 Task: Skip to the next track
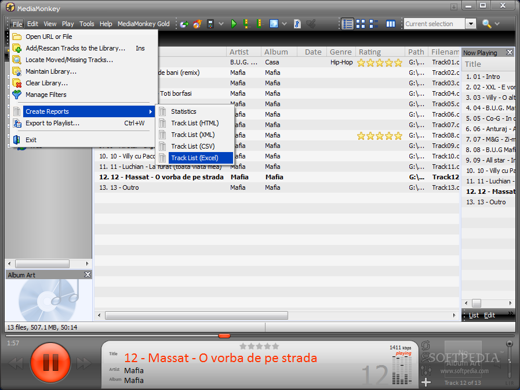pyautogui.click(x=84, y=363)
